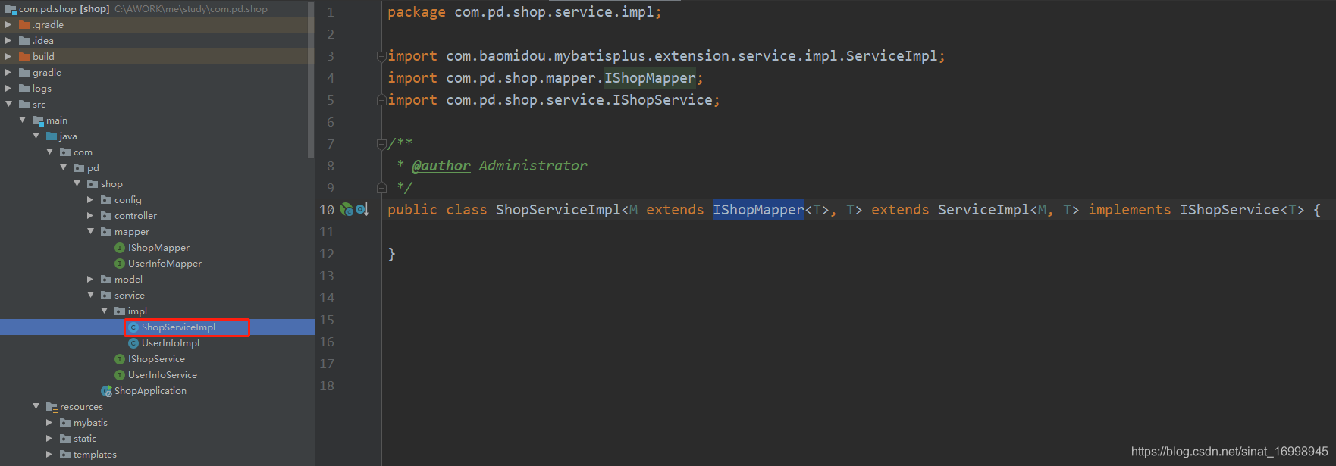Click the Spring bean gutter icon on line 10
The width and height of the screenshot is (1336, 466).
click(x=347, y=209)
